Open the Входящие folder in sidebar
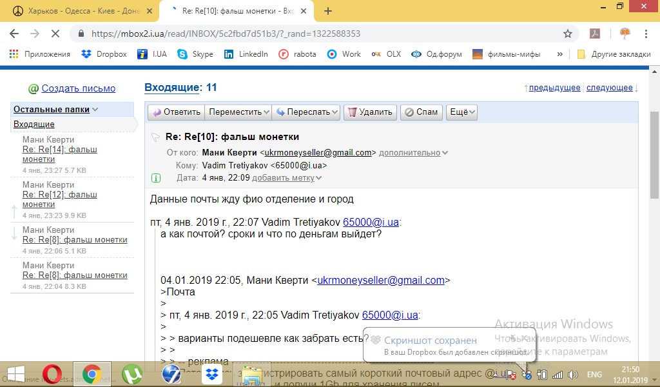 click(x=34, y=124)
